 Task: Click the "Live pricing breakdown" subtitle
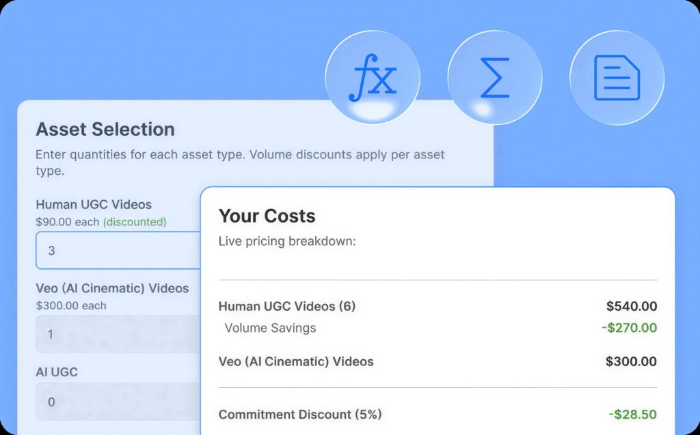point(287,242)
